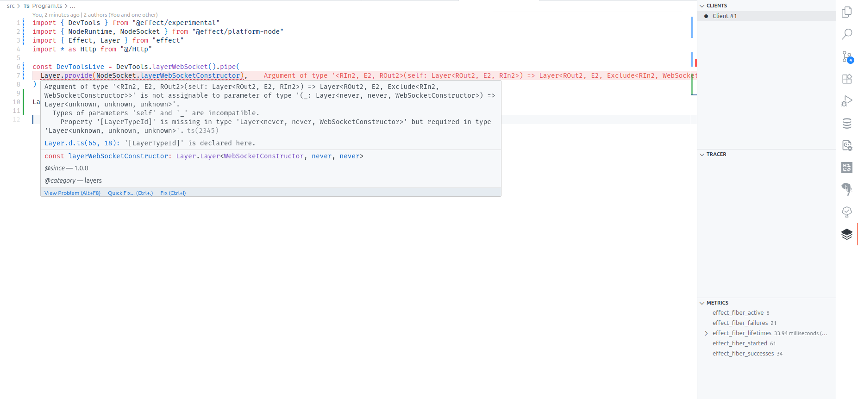The height and width of the screenshot is (399, 858).
Task: Click the Program.ts breadcrumb segment
Action: coord(47,6)
